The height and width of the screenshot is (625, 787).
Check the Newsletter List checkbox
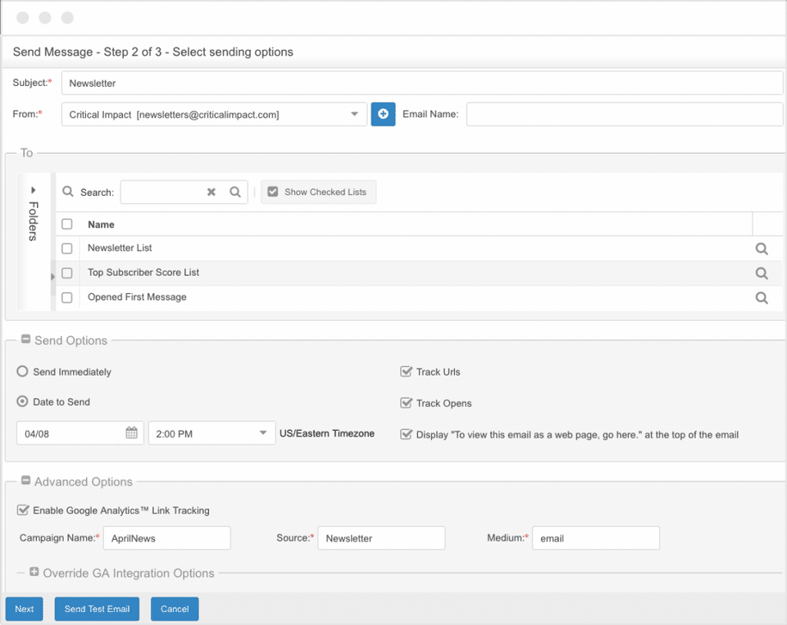tap(66, 248)
